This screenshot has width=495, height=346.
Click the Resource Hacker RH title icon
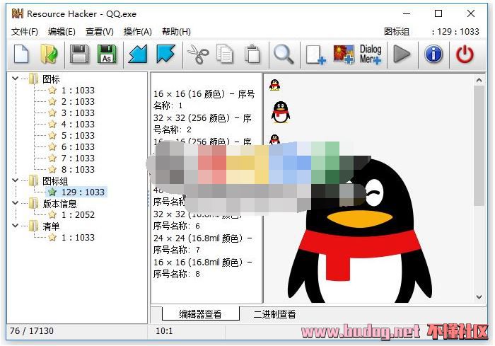coord(18,13)
